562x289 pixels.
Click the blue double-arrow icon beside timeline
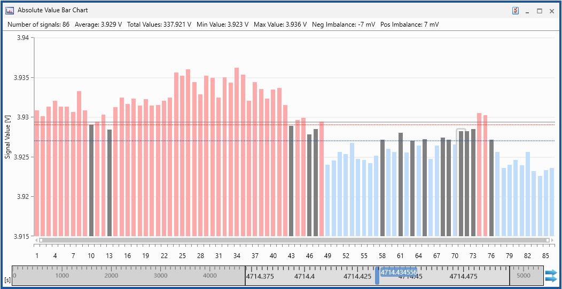tap(550, 276)
